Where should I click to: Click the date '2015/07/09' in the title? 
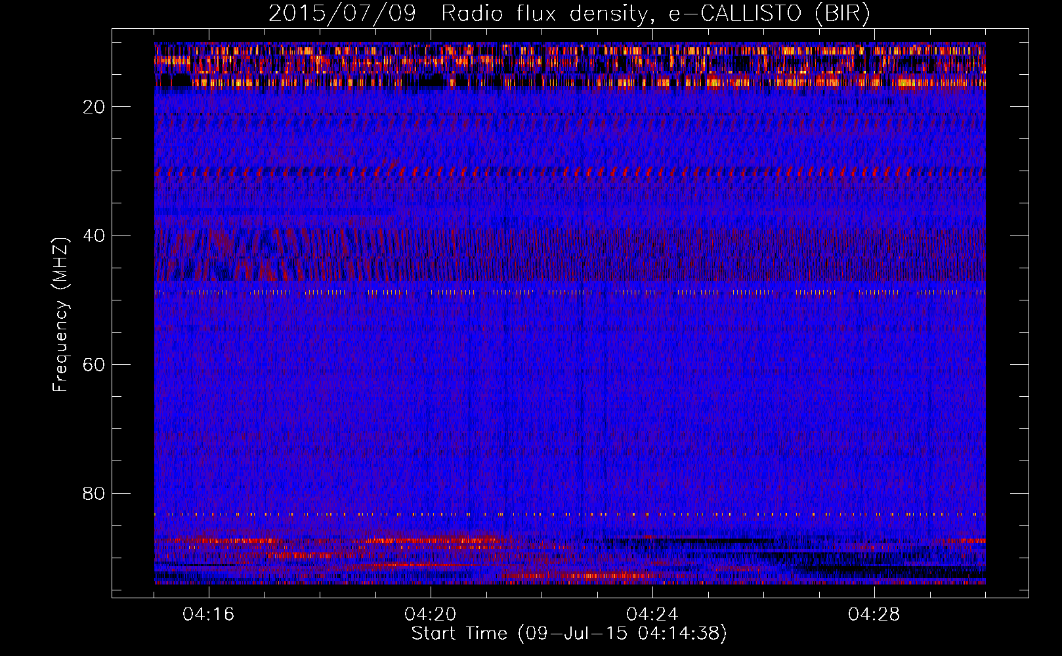point(341,14)
